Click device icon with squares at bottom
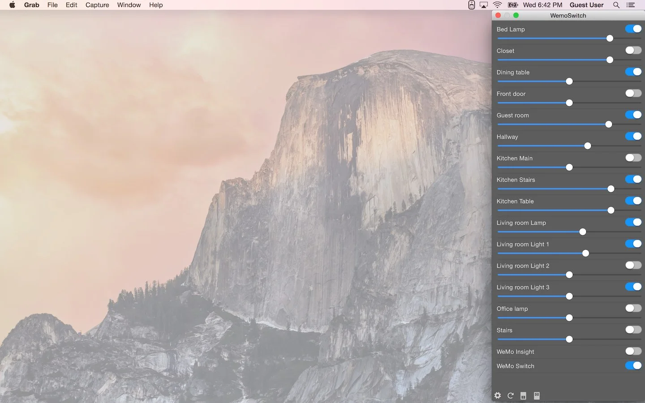Image resolution: width=645 pixels, height=403 pixels. pos(523,395)
